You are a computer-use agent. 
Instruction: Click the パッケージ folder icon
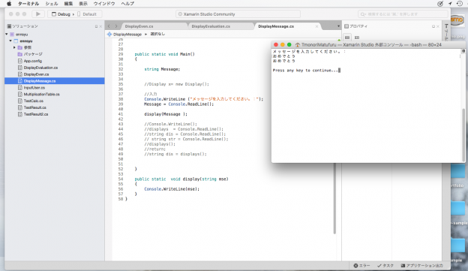coord(20,54)
